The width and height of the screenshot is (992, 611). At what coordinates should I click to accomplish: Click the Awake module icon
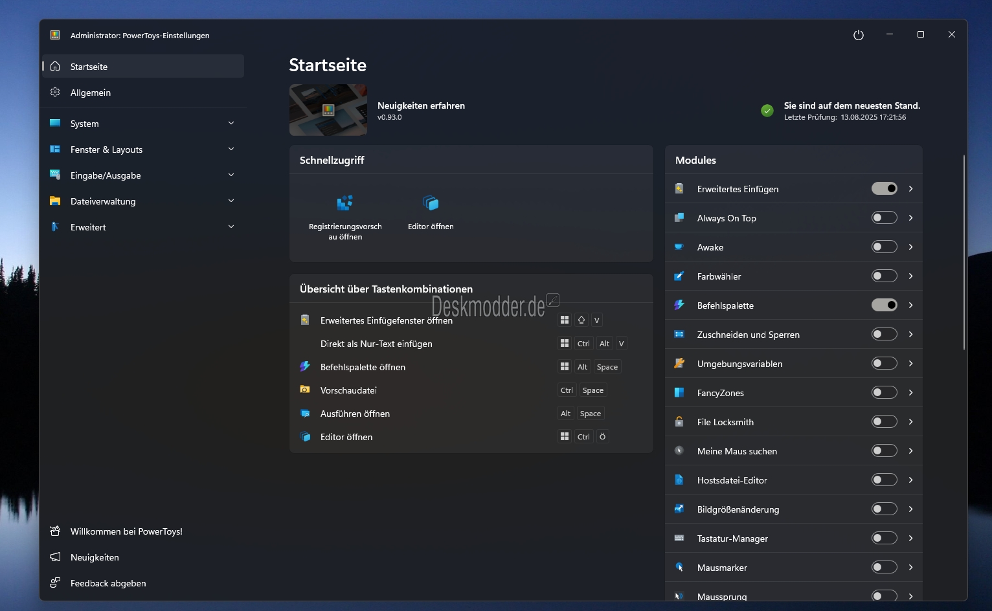pos(679,247)
